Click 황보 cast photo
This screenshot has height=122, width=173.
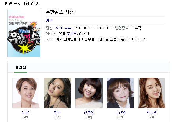point(57,93)
